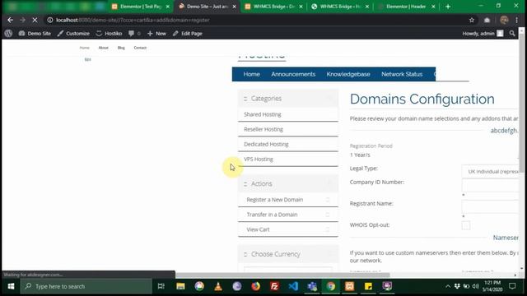Open the Contact link in site menu
527x296 pixels.
tap(140, 48)
